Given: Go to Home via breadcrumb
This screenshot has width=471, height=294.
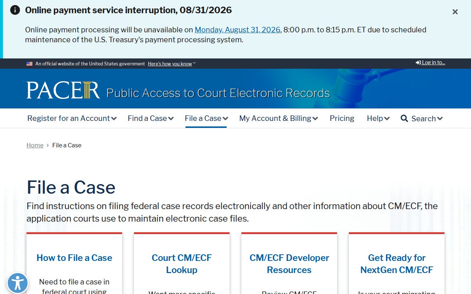Looking at the screenshot, I should pyautogui.click(x=35, y=145).
